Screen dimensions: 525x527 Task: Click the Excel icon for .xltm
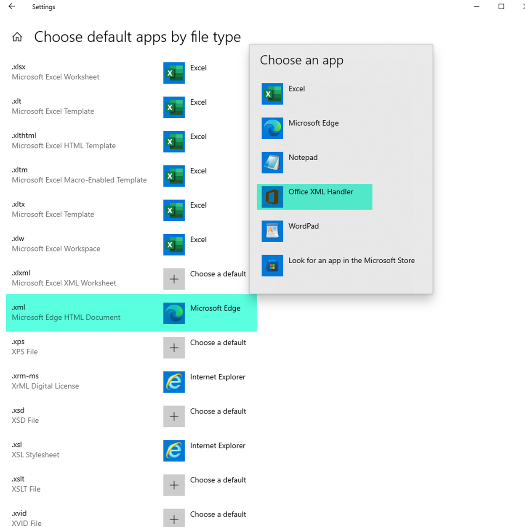(x=174, y=176)
